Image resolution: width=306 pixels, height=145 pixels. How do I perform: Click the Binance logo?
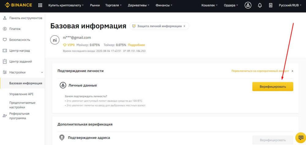coord(19,5)
